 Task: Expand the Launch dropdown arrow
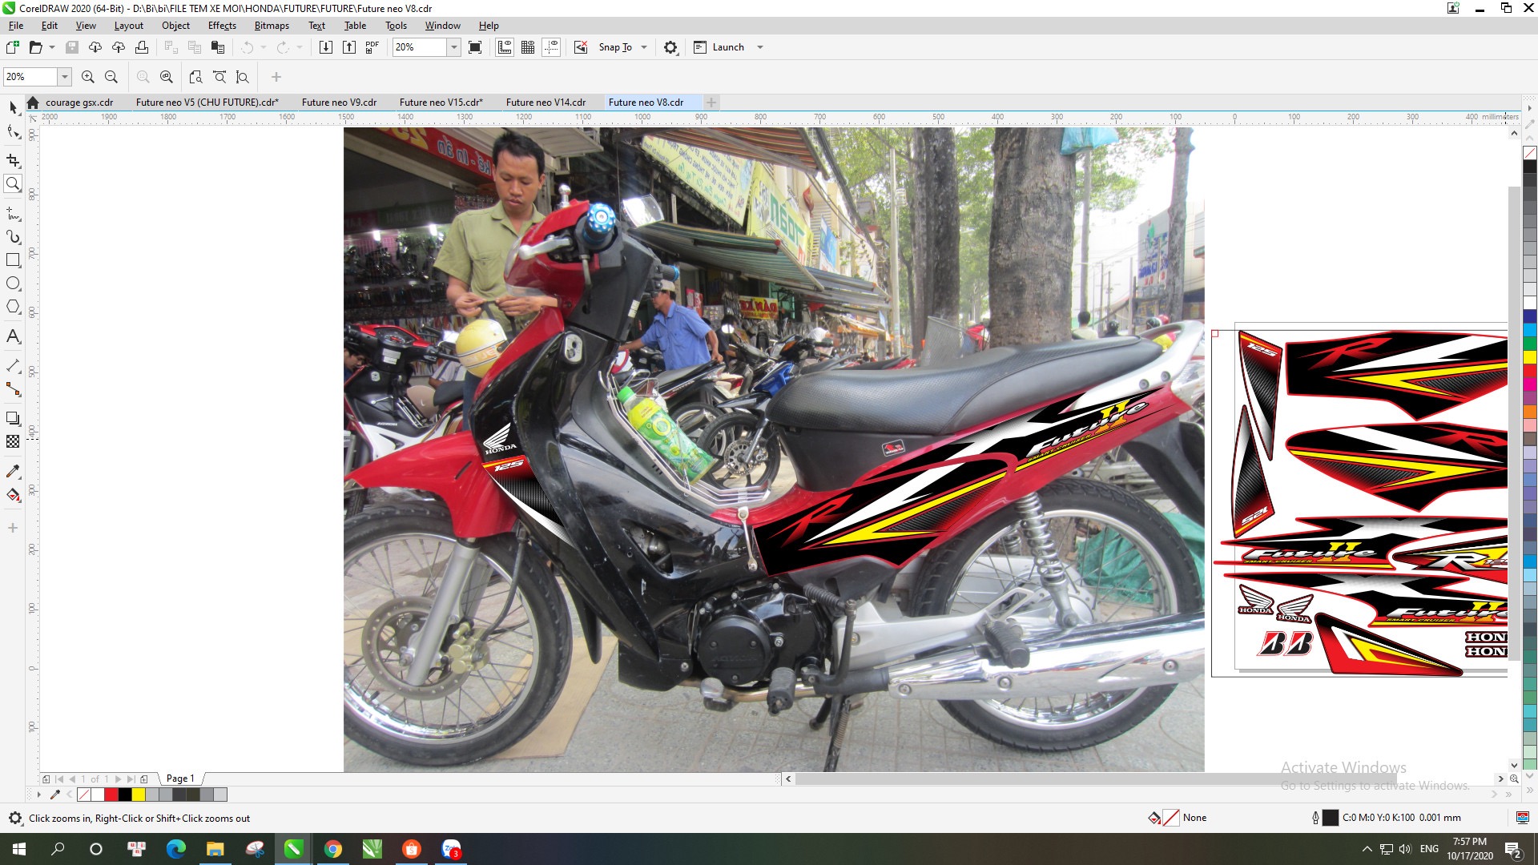point(760,47)
